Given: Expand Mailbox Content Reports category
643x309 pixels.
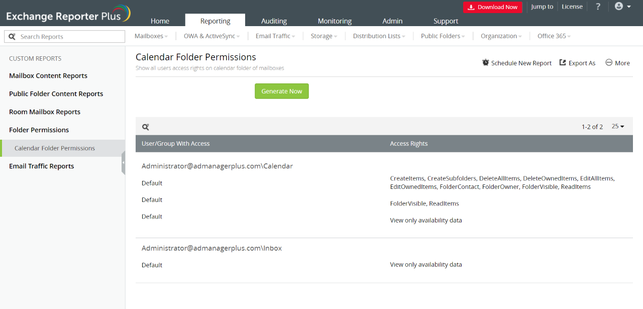Looking at the screenshot, I should coord(48,76).
